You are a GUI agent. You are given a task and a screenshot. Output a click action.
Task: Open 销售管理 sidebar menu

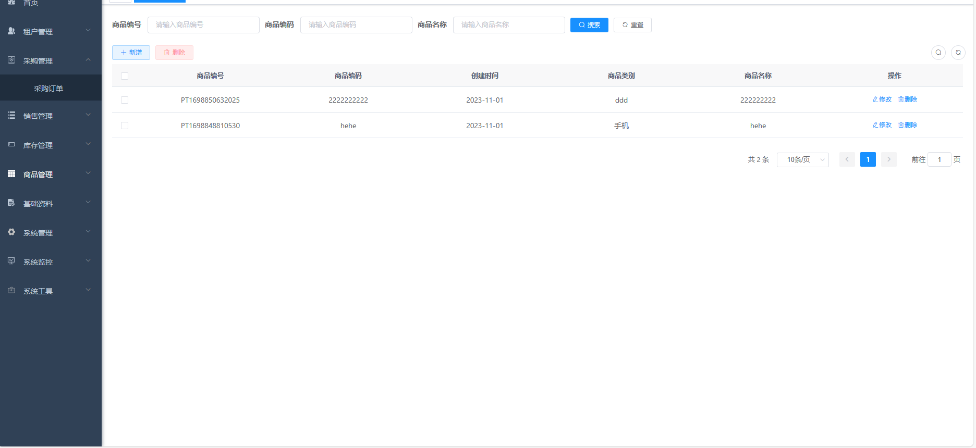[51, 116]
